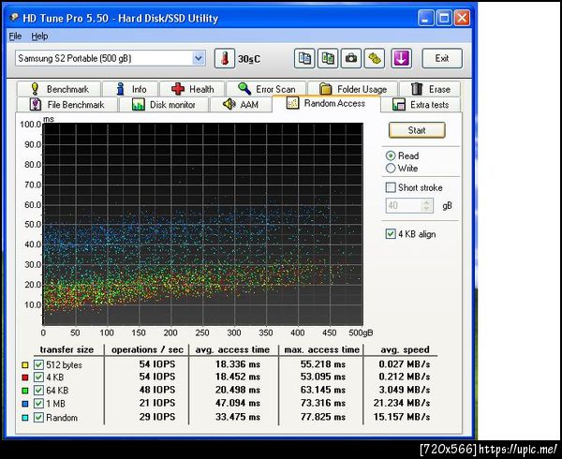This screenshot has height=459, width=562.
Task: Click the green 64 KB color swatch
Action: click(x=24, y=391)
